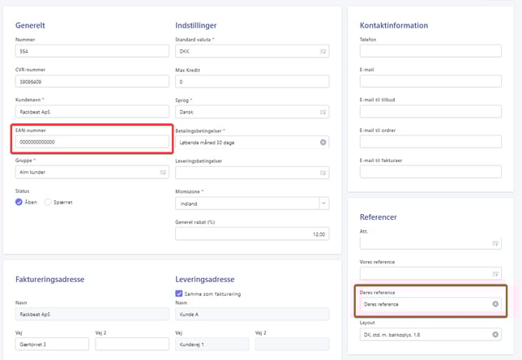The image size is (522, 360).
Task: Select the Åben status radio button
Action: point(19,202)
